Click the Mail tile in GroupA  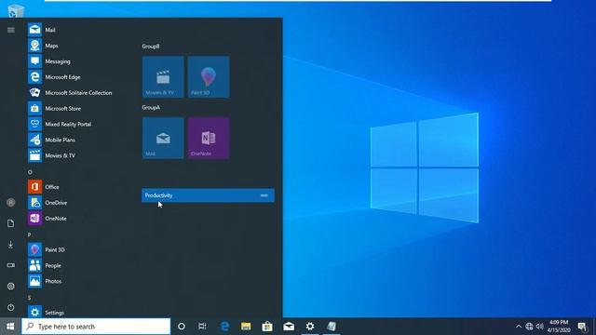point(163,138)
